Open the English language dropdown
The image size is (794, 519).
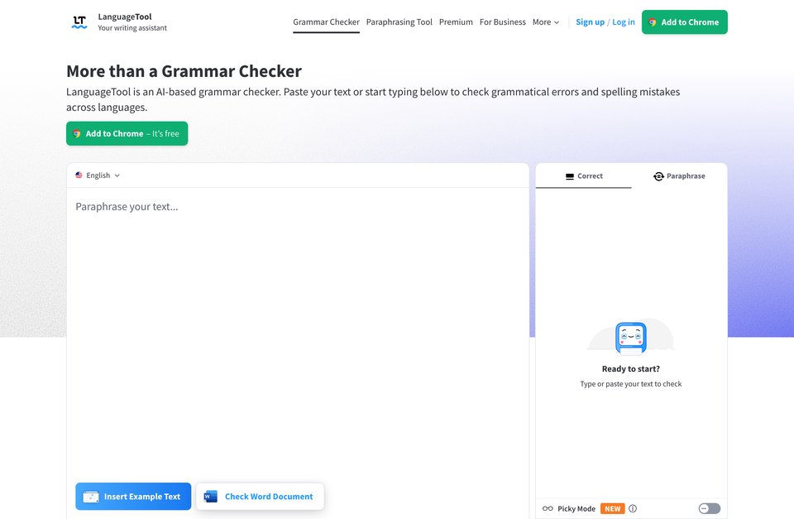[98, 175]
